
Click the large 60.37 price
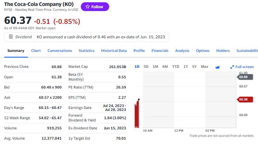(x=18, y=20)
